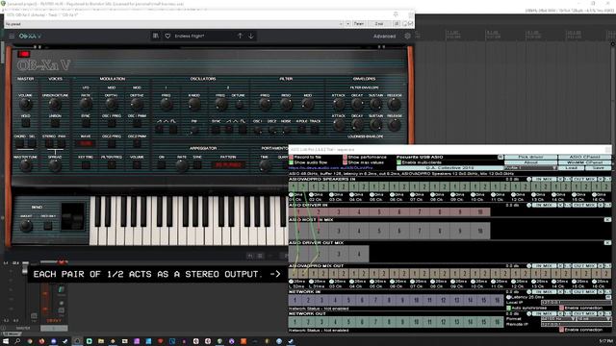Close the ASIO DRIVER OUT MIX row with its x
Viewport: 616px width, 346px height.
pos(607,243)
